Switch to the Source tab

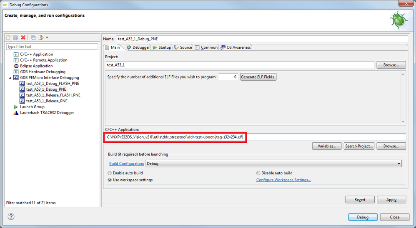click(183, 47)
